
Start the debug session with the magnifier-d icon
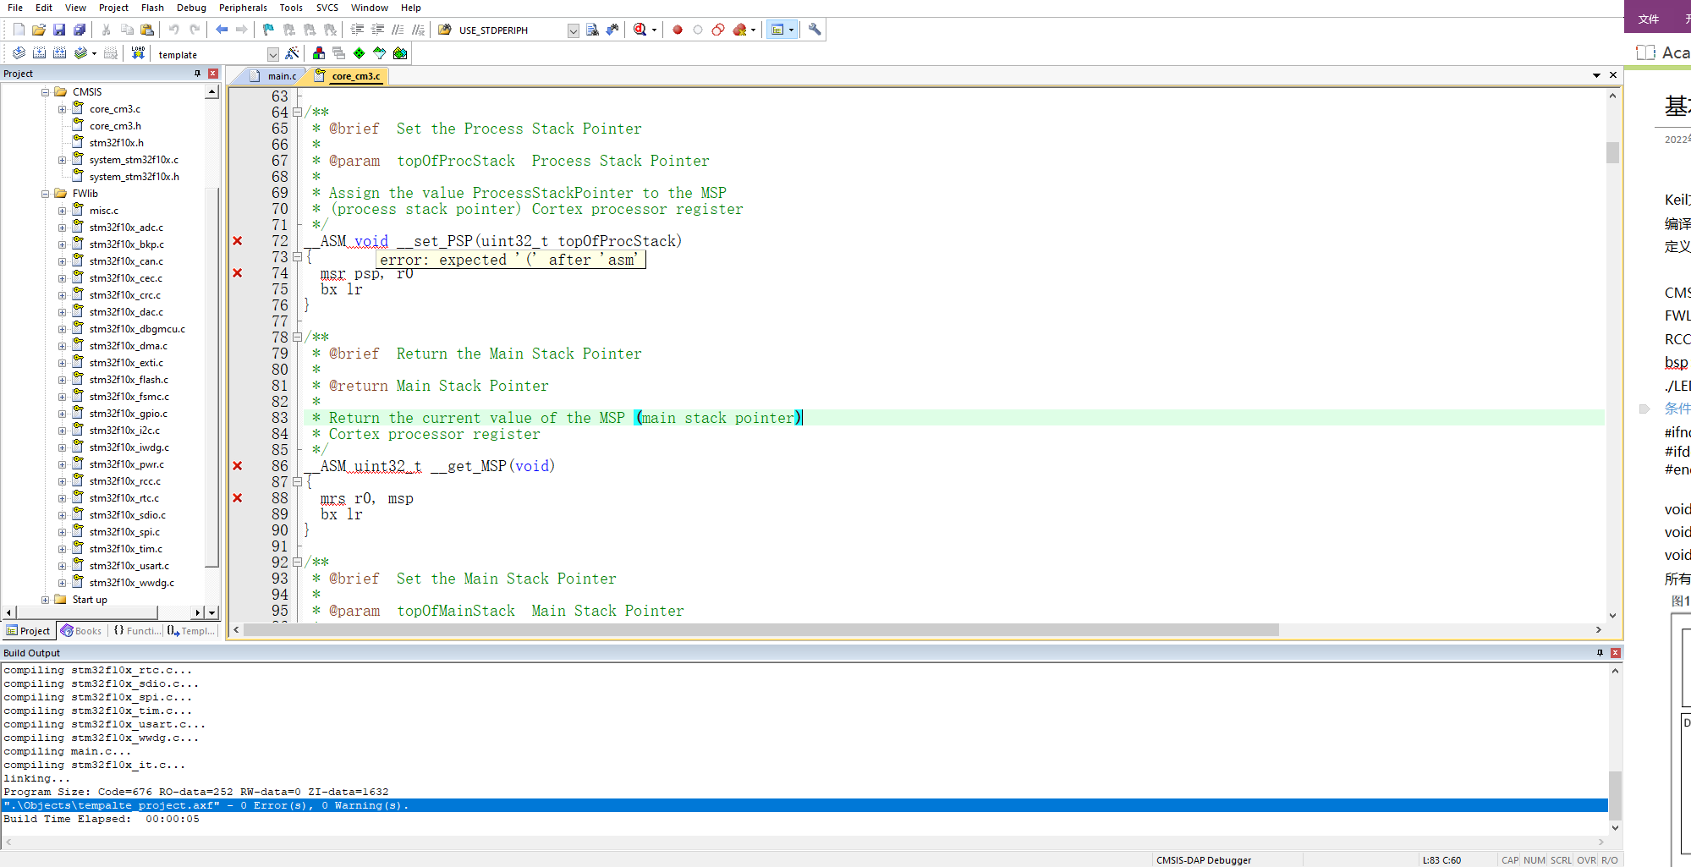(x=640, y=30)
